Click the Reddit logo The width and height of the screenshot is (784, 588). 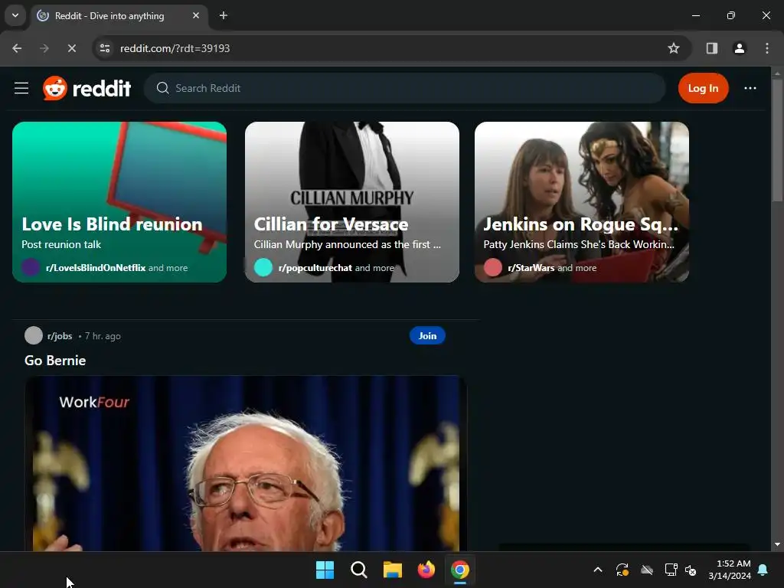tap(87, 89)
